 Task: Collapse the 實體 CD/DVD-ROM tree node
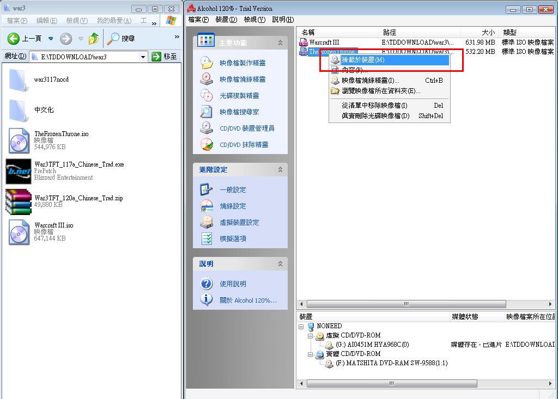(x=310, y=354)
